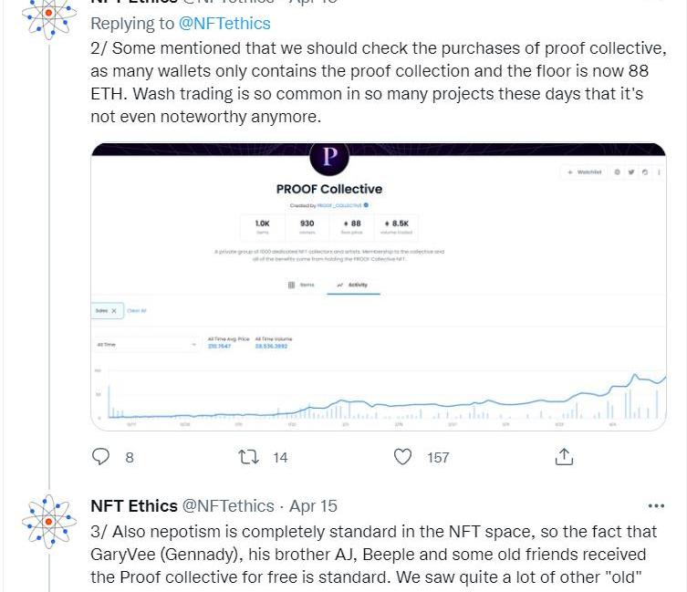
Task: Reply to the tweet about Proof Collective
Action: click(102, 457)
